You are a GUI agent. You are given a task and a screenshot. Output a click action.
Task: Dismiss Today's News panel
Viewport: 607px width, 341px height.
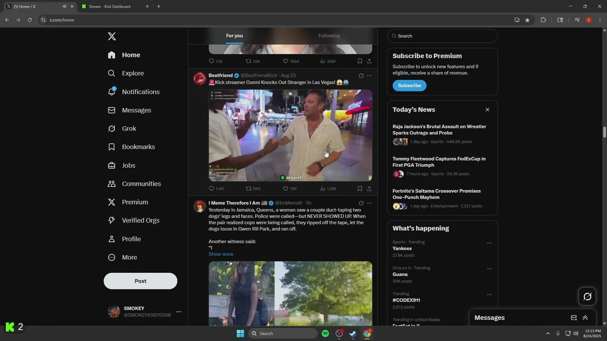tap(487, 110)
